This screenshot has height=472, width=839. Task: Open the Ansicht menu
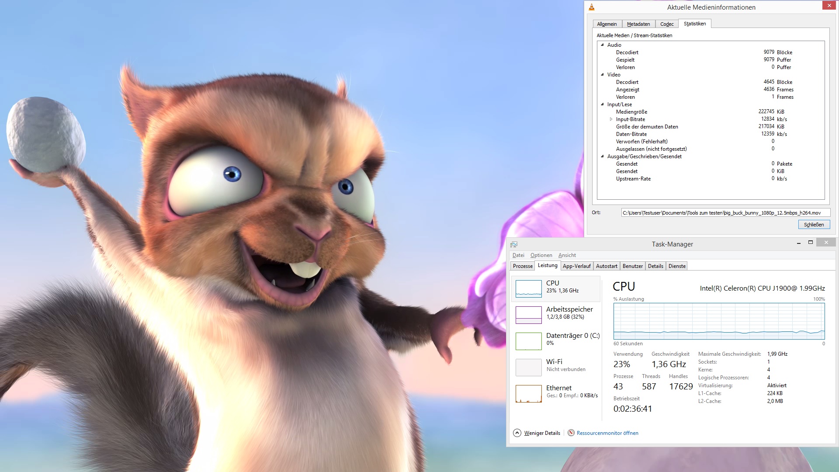tap(567, 255)
